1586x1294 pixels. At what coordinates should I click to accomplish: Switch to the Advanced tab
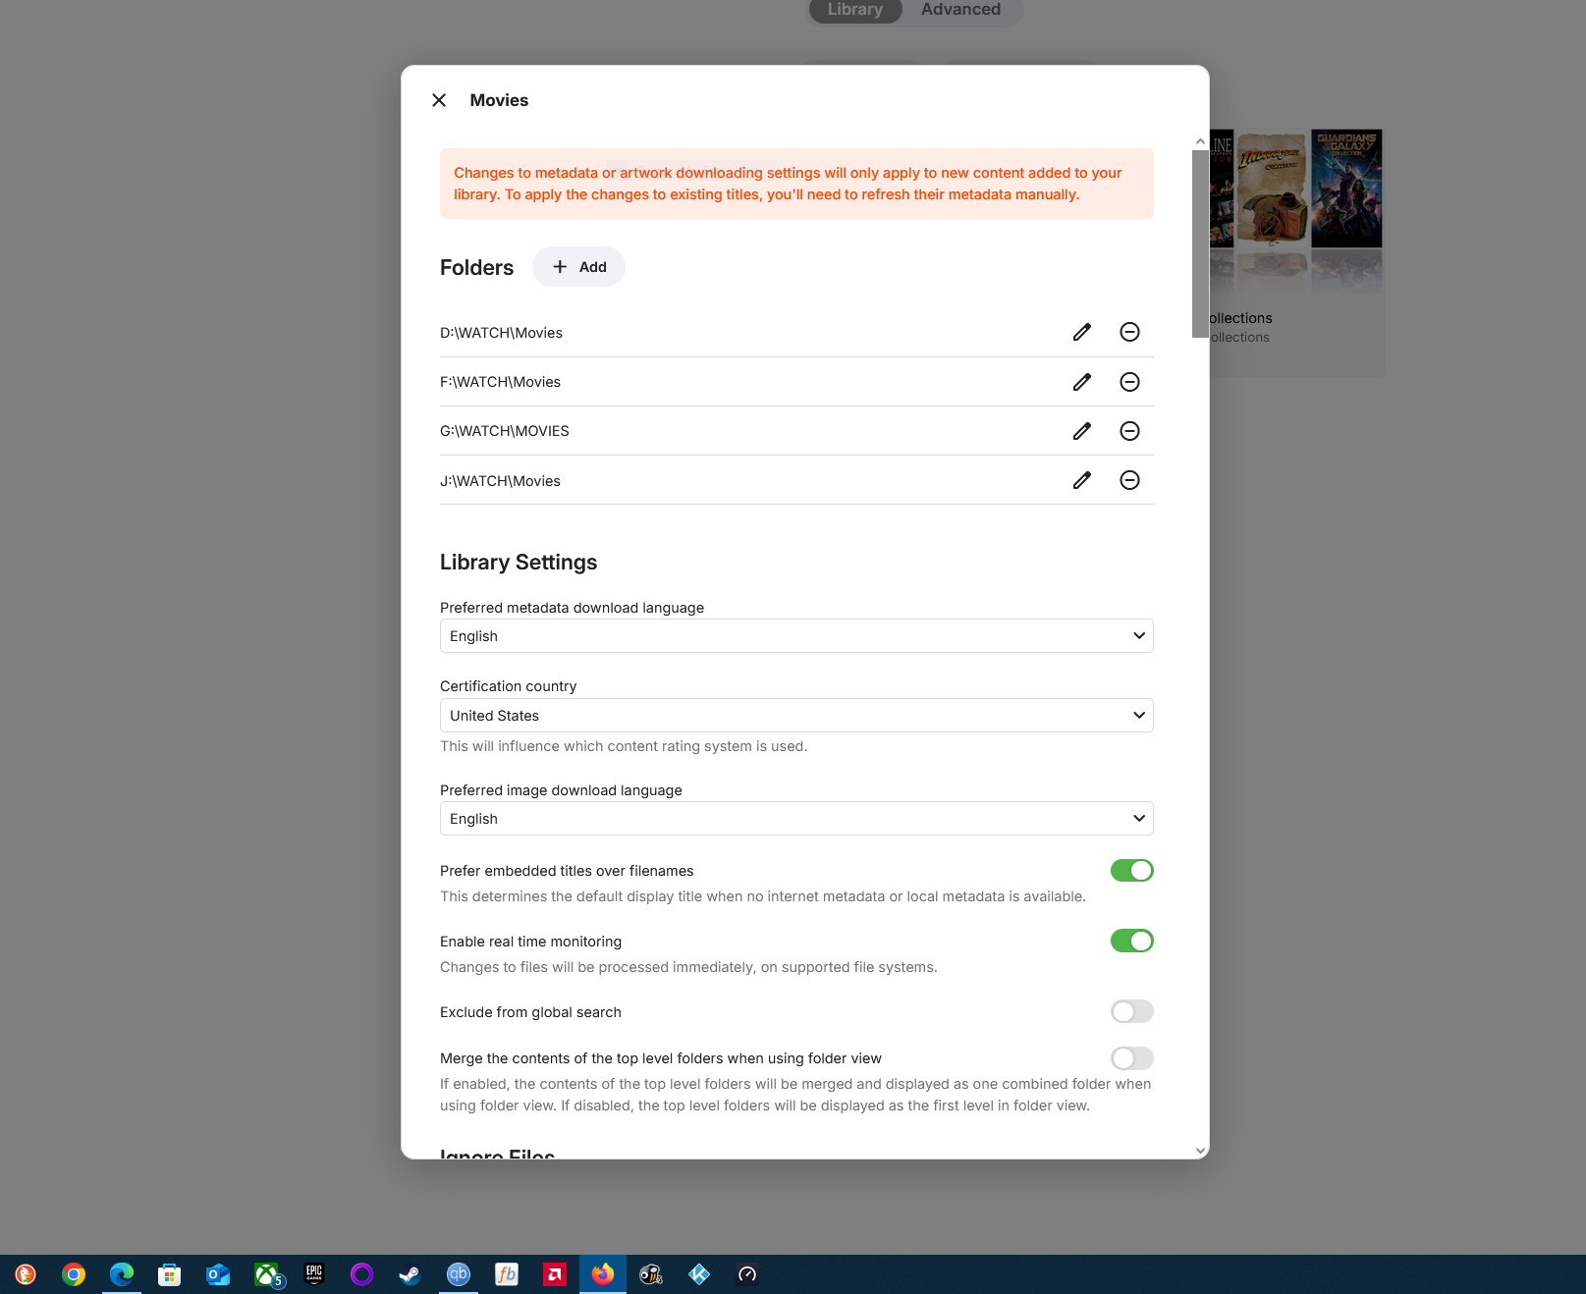point(960,10)
